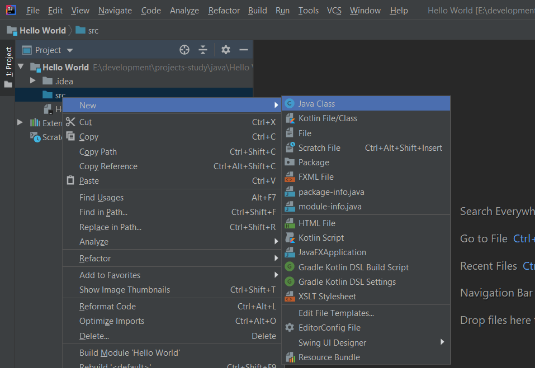Collapse the Hello World project node

tap(21, 66)
